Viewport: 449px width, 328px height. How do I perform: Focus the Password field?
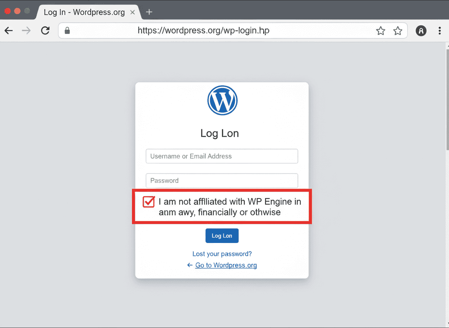tap(222, 181)
